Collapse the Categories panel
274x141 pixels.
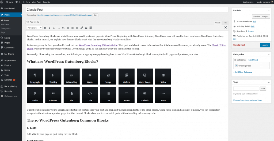(269, 54)
